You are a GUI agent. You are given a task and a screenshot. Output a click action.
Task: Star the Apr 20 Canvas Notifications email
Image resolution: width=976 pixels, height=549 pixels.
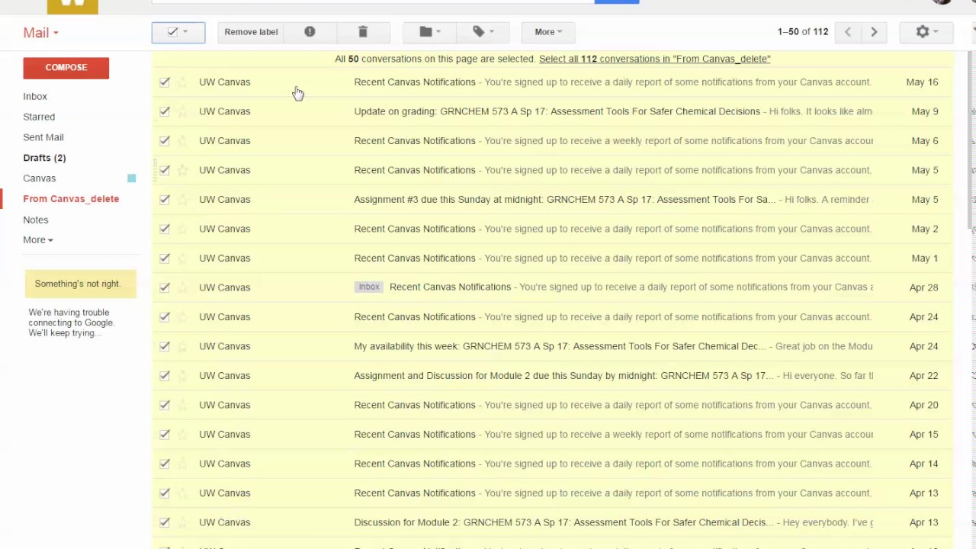pyautogui.click(x=182, y=405)
